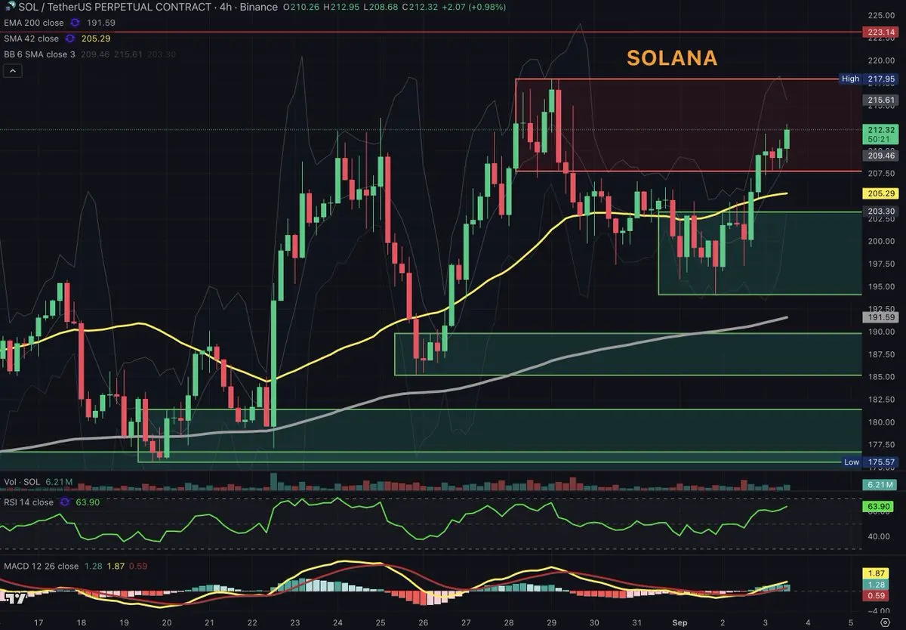Select the Vol · SOL legend
Screen dimensions: 906x630
click(x=23, y=480)
